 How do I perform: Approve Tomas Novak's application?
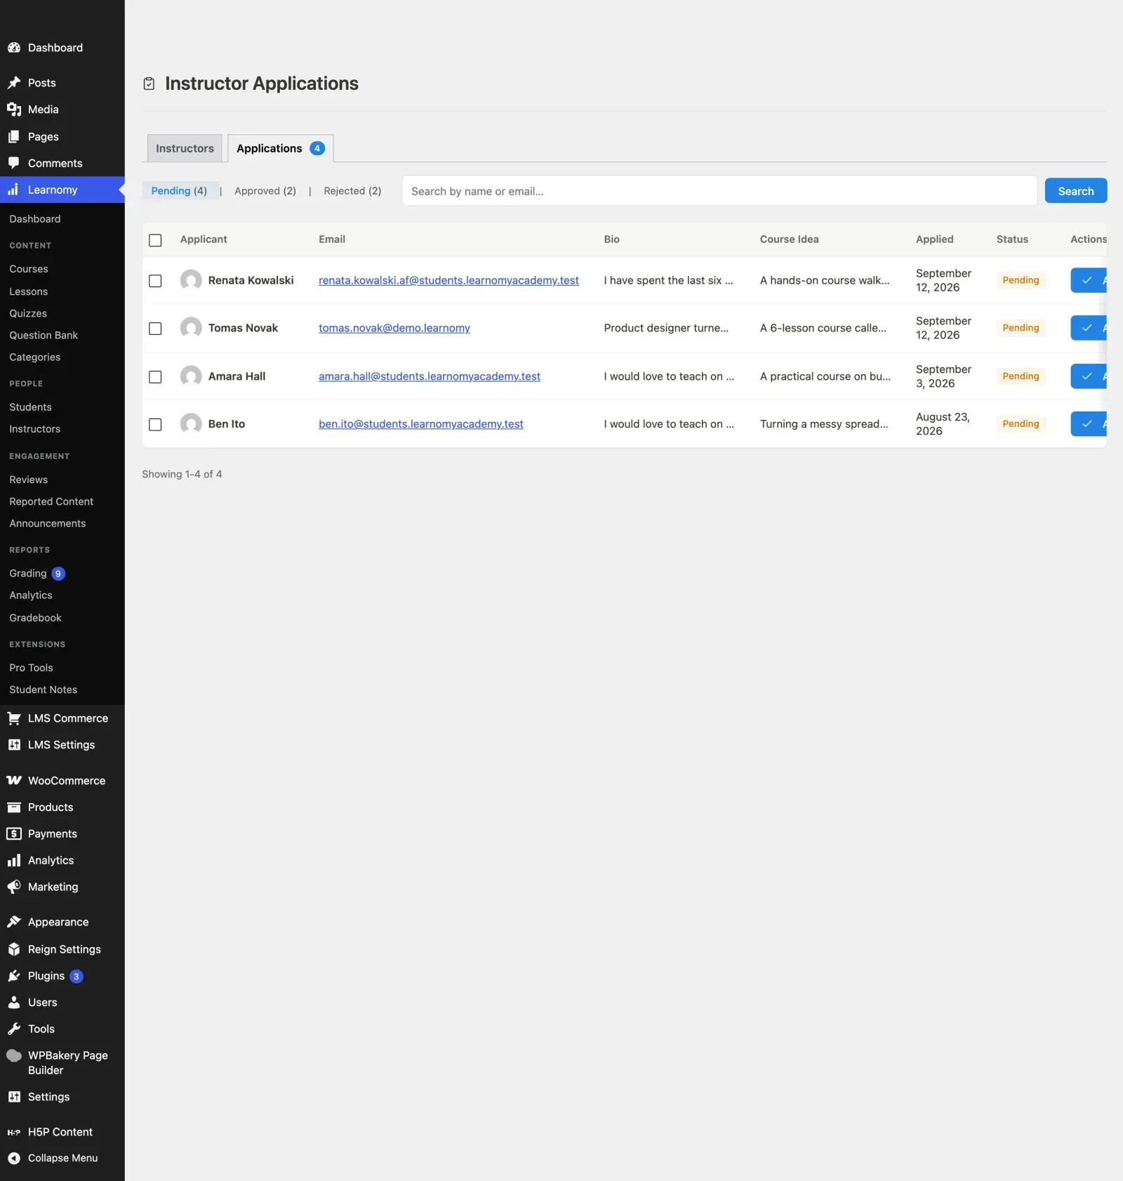pyautogui.click(x=1089, y=328)
